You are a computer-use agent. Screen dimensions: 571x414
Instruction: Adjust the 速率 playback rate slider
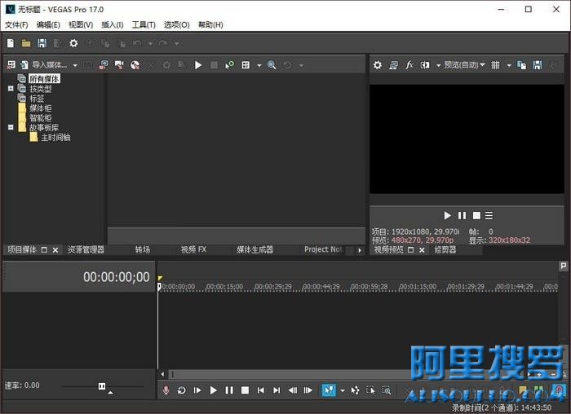[102, 386]
